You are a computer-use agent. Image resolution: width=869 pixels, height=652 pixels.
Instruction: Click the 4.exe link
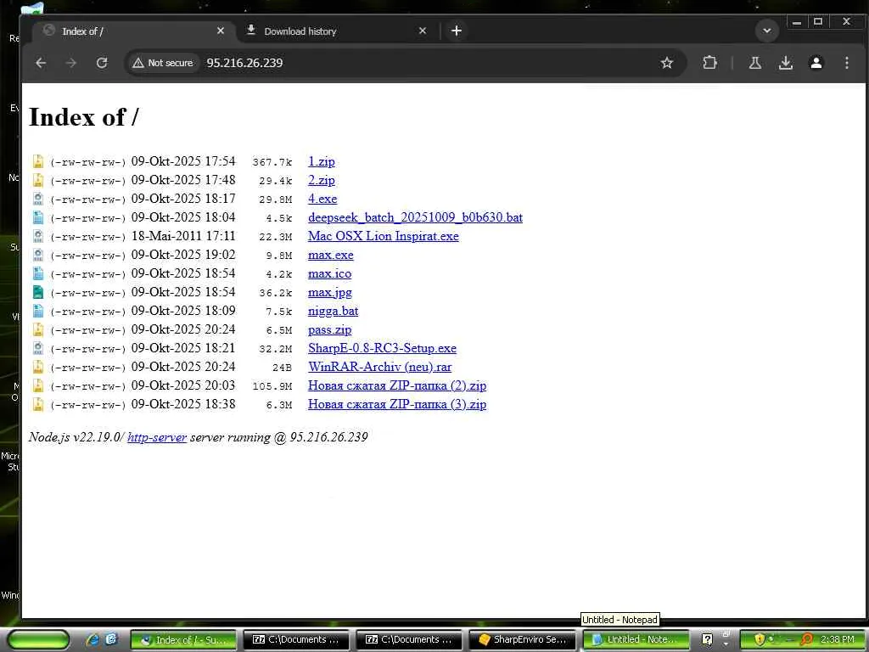pos(322,199)
